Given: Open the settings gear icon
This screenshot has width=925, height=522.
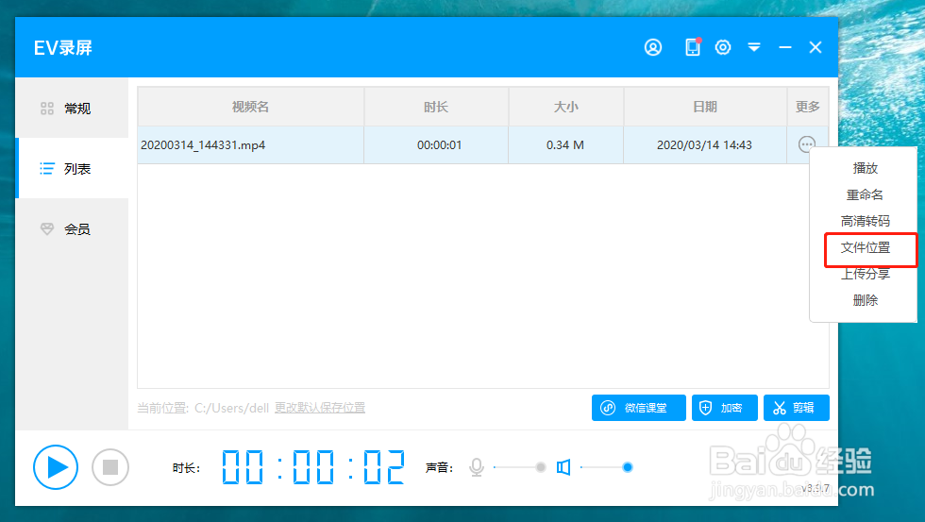Looking at the screenshot, I should pyautogui.click(x=723, y=47).
